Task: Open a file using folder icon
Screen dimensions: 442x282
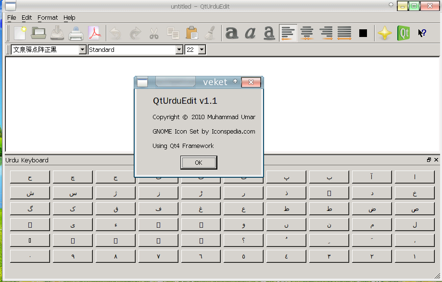Action: [x=38, y=33]
